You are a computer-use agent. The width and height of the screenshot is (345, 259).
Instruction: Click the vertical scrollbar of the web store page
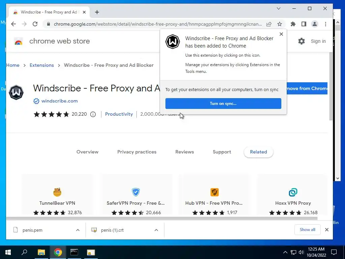(x=331, y=86)
